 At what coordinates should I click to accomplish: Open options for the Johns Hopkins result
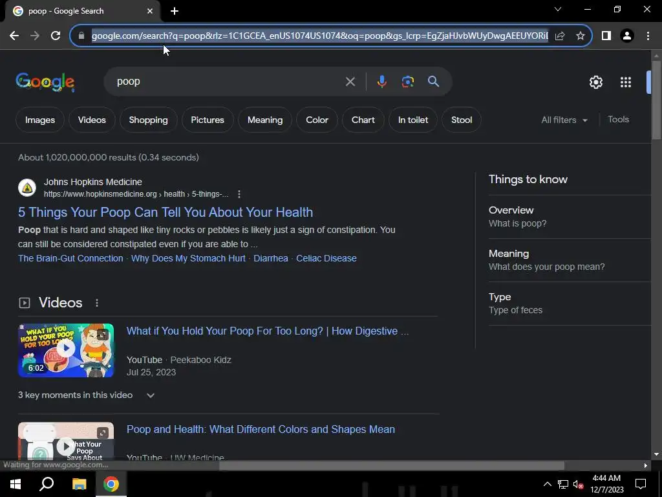[x=239, y=194]
